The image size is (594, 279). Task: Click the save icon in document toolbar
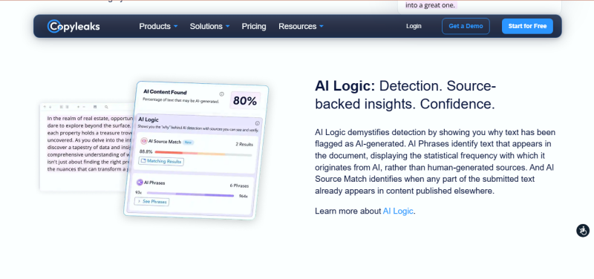95,107
